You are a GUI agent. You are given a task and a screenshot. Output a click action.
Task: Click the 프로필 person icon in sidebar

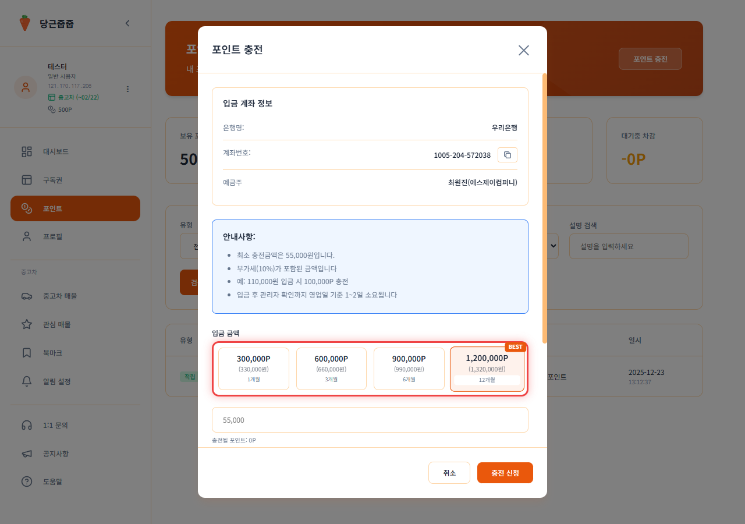(x=26, y=236)
